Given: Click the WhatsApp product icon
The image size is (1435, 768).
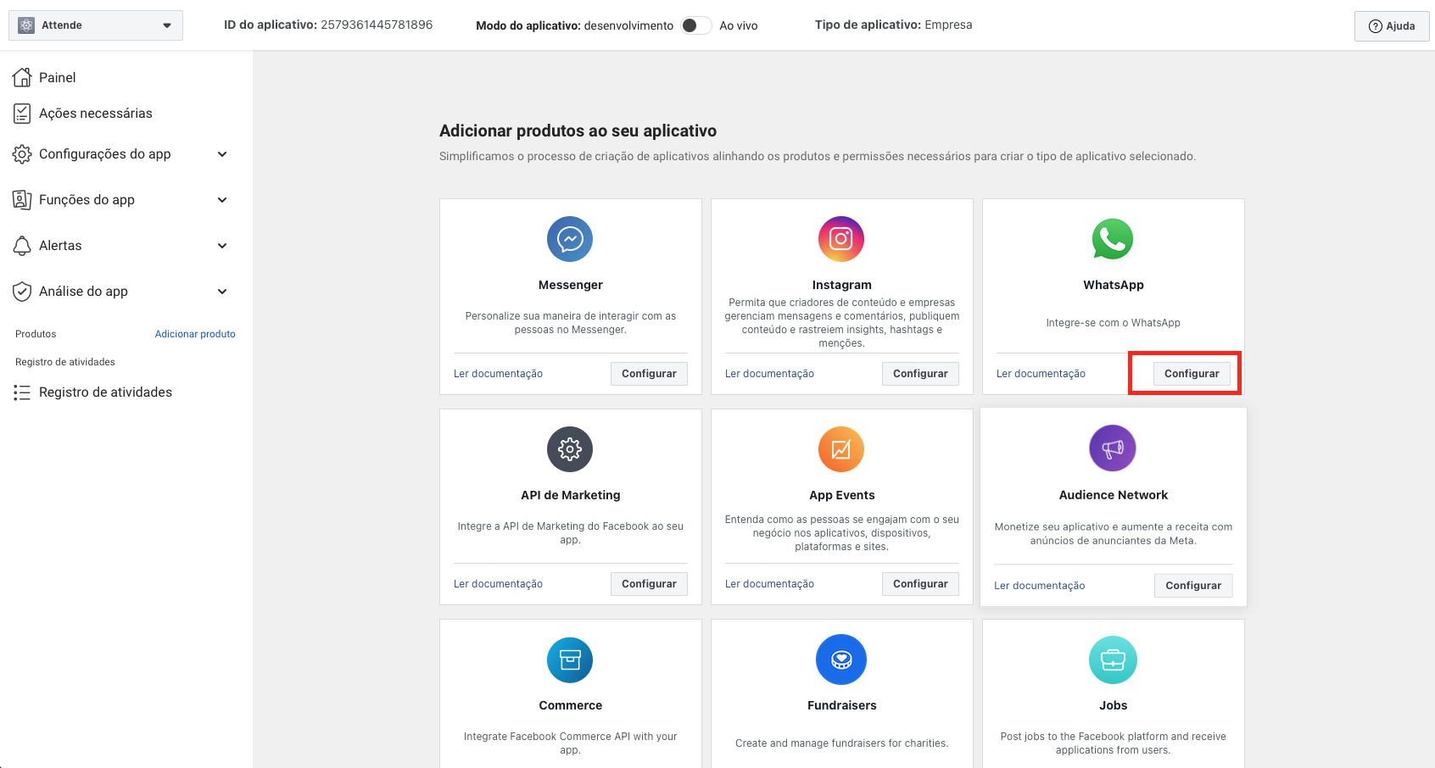Looking at the screenshot, I should coord(1113,239).
